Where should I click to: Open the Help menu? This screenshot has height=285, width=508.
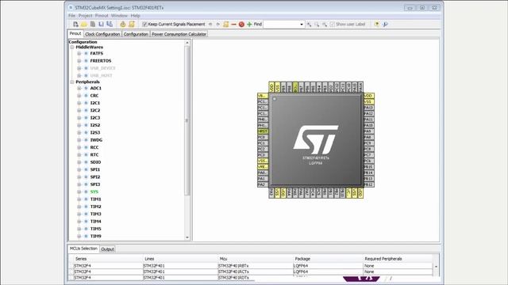click(x=135, y=16)
